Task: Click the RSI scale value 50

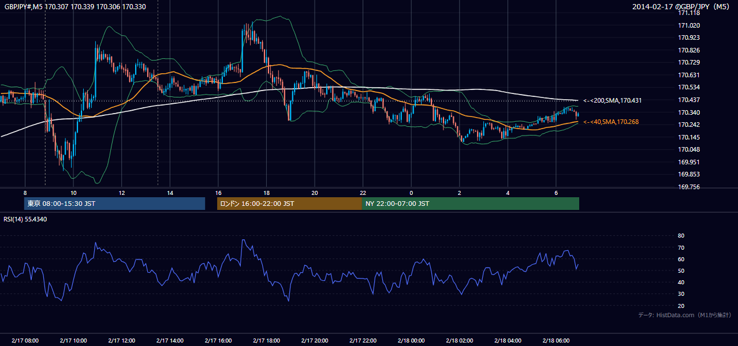Action: coord(681,270)
